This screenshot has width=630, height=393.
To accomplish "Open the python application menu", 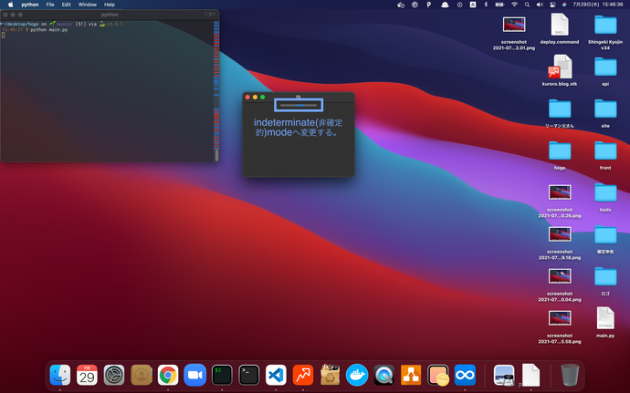I will pyautogui.click(x=30, y=5).
